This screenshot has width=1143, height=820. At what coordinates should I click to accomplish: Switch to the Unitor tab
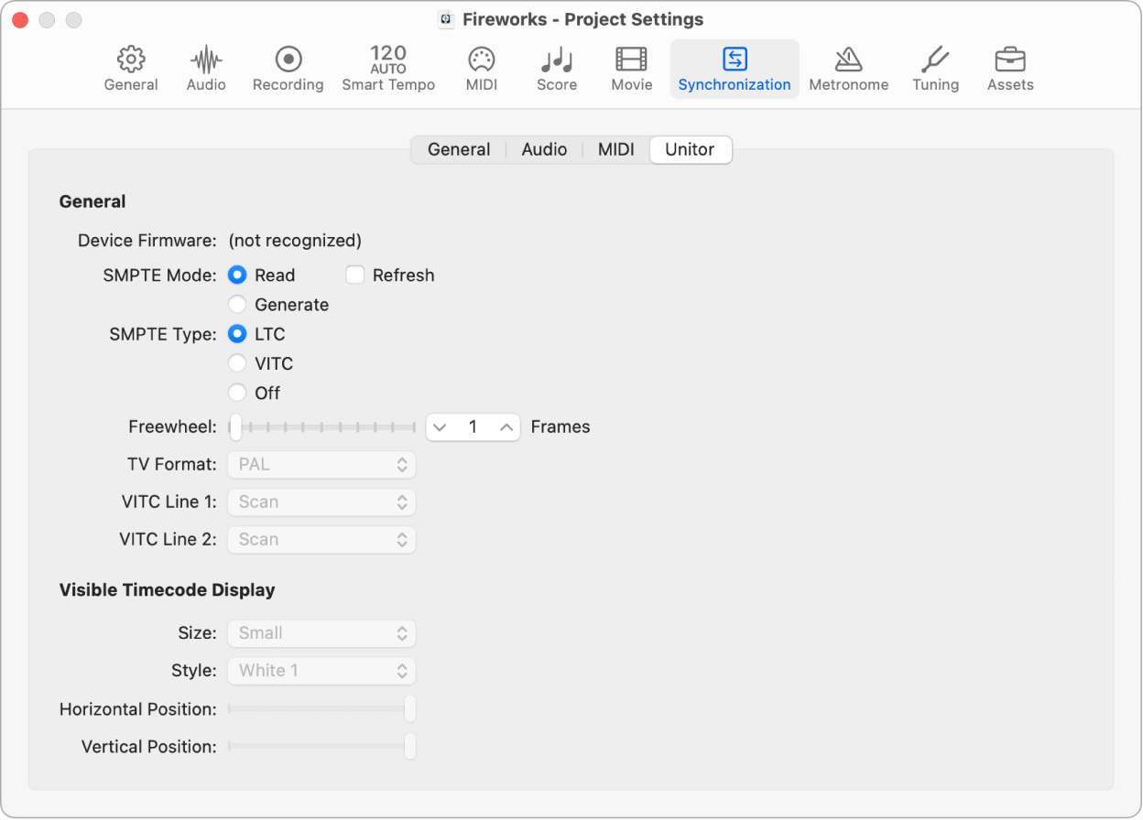[x=691, y=149]
